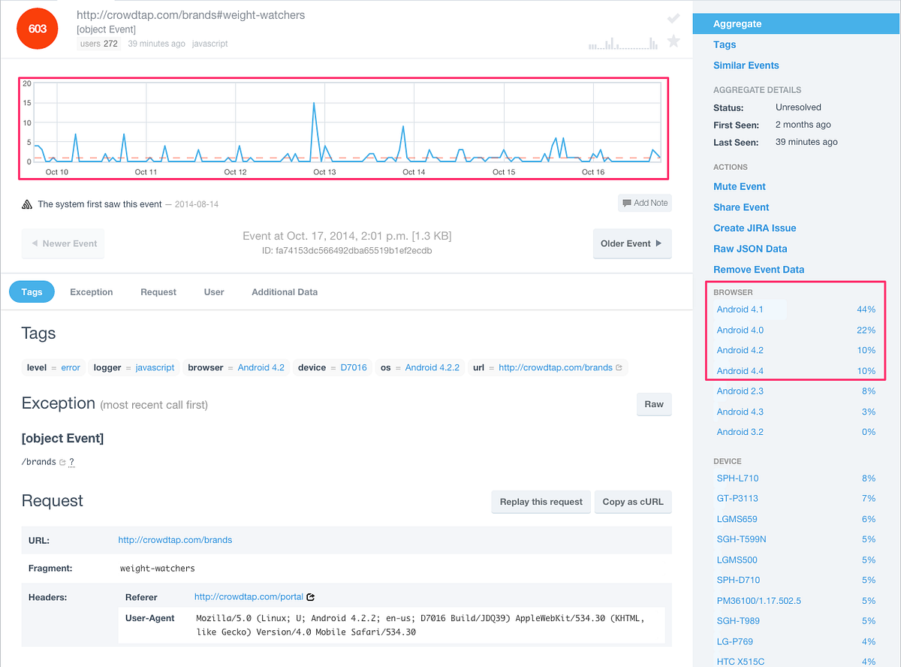Screen dimensions: 901x667
Task: Open Raw JSON Data
Action: click(x=750, y=249)
